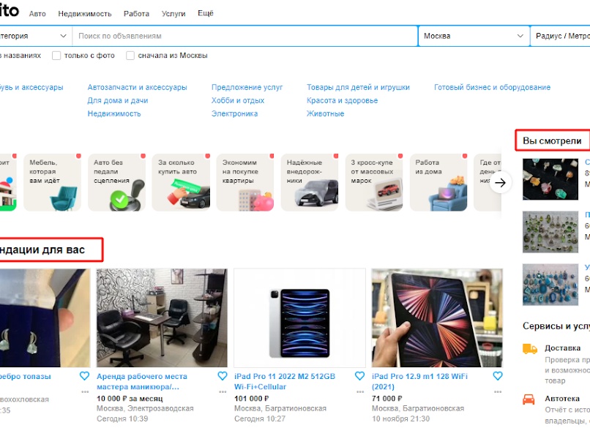Click the carousel next arrow button
Screen dimensions: 590x428
(500, 183)
